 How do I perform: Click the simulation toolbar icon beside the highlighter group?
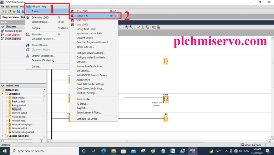pos(154,27)
